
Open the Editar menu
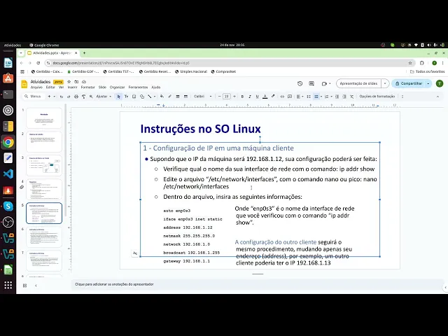pos(50,87)
